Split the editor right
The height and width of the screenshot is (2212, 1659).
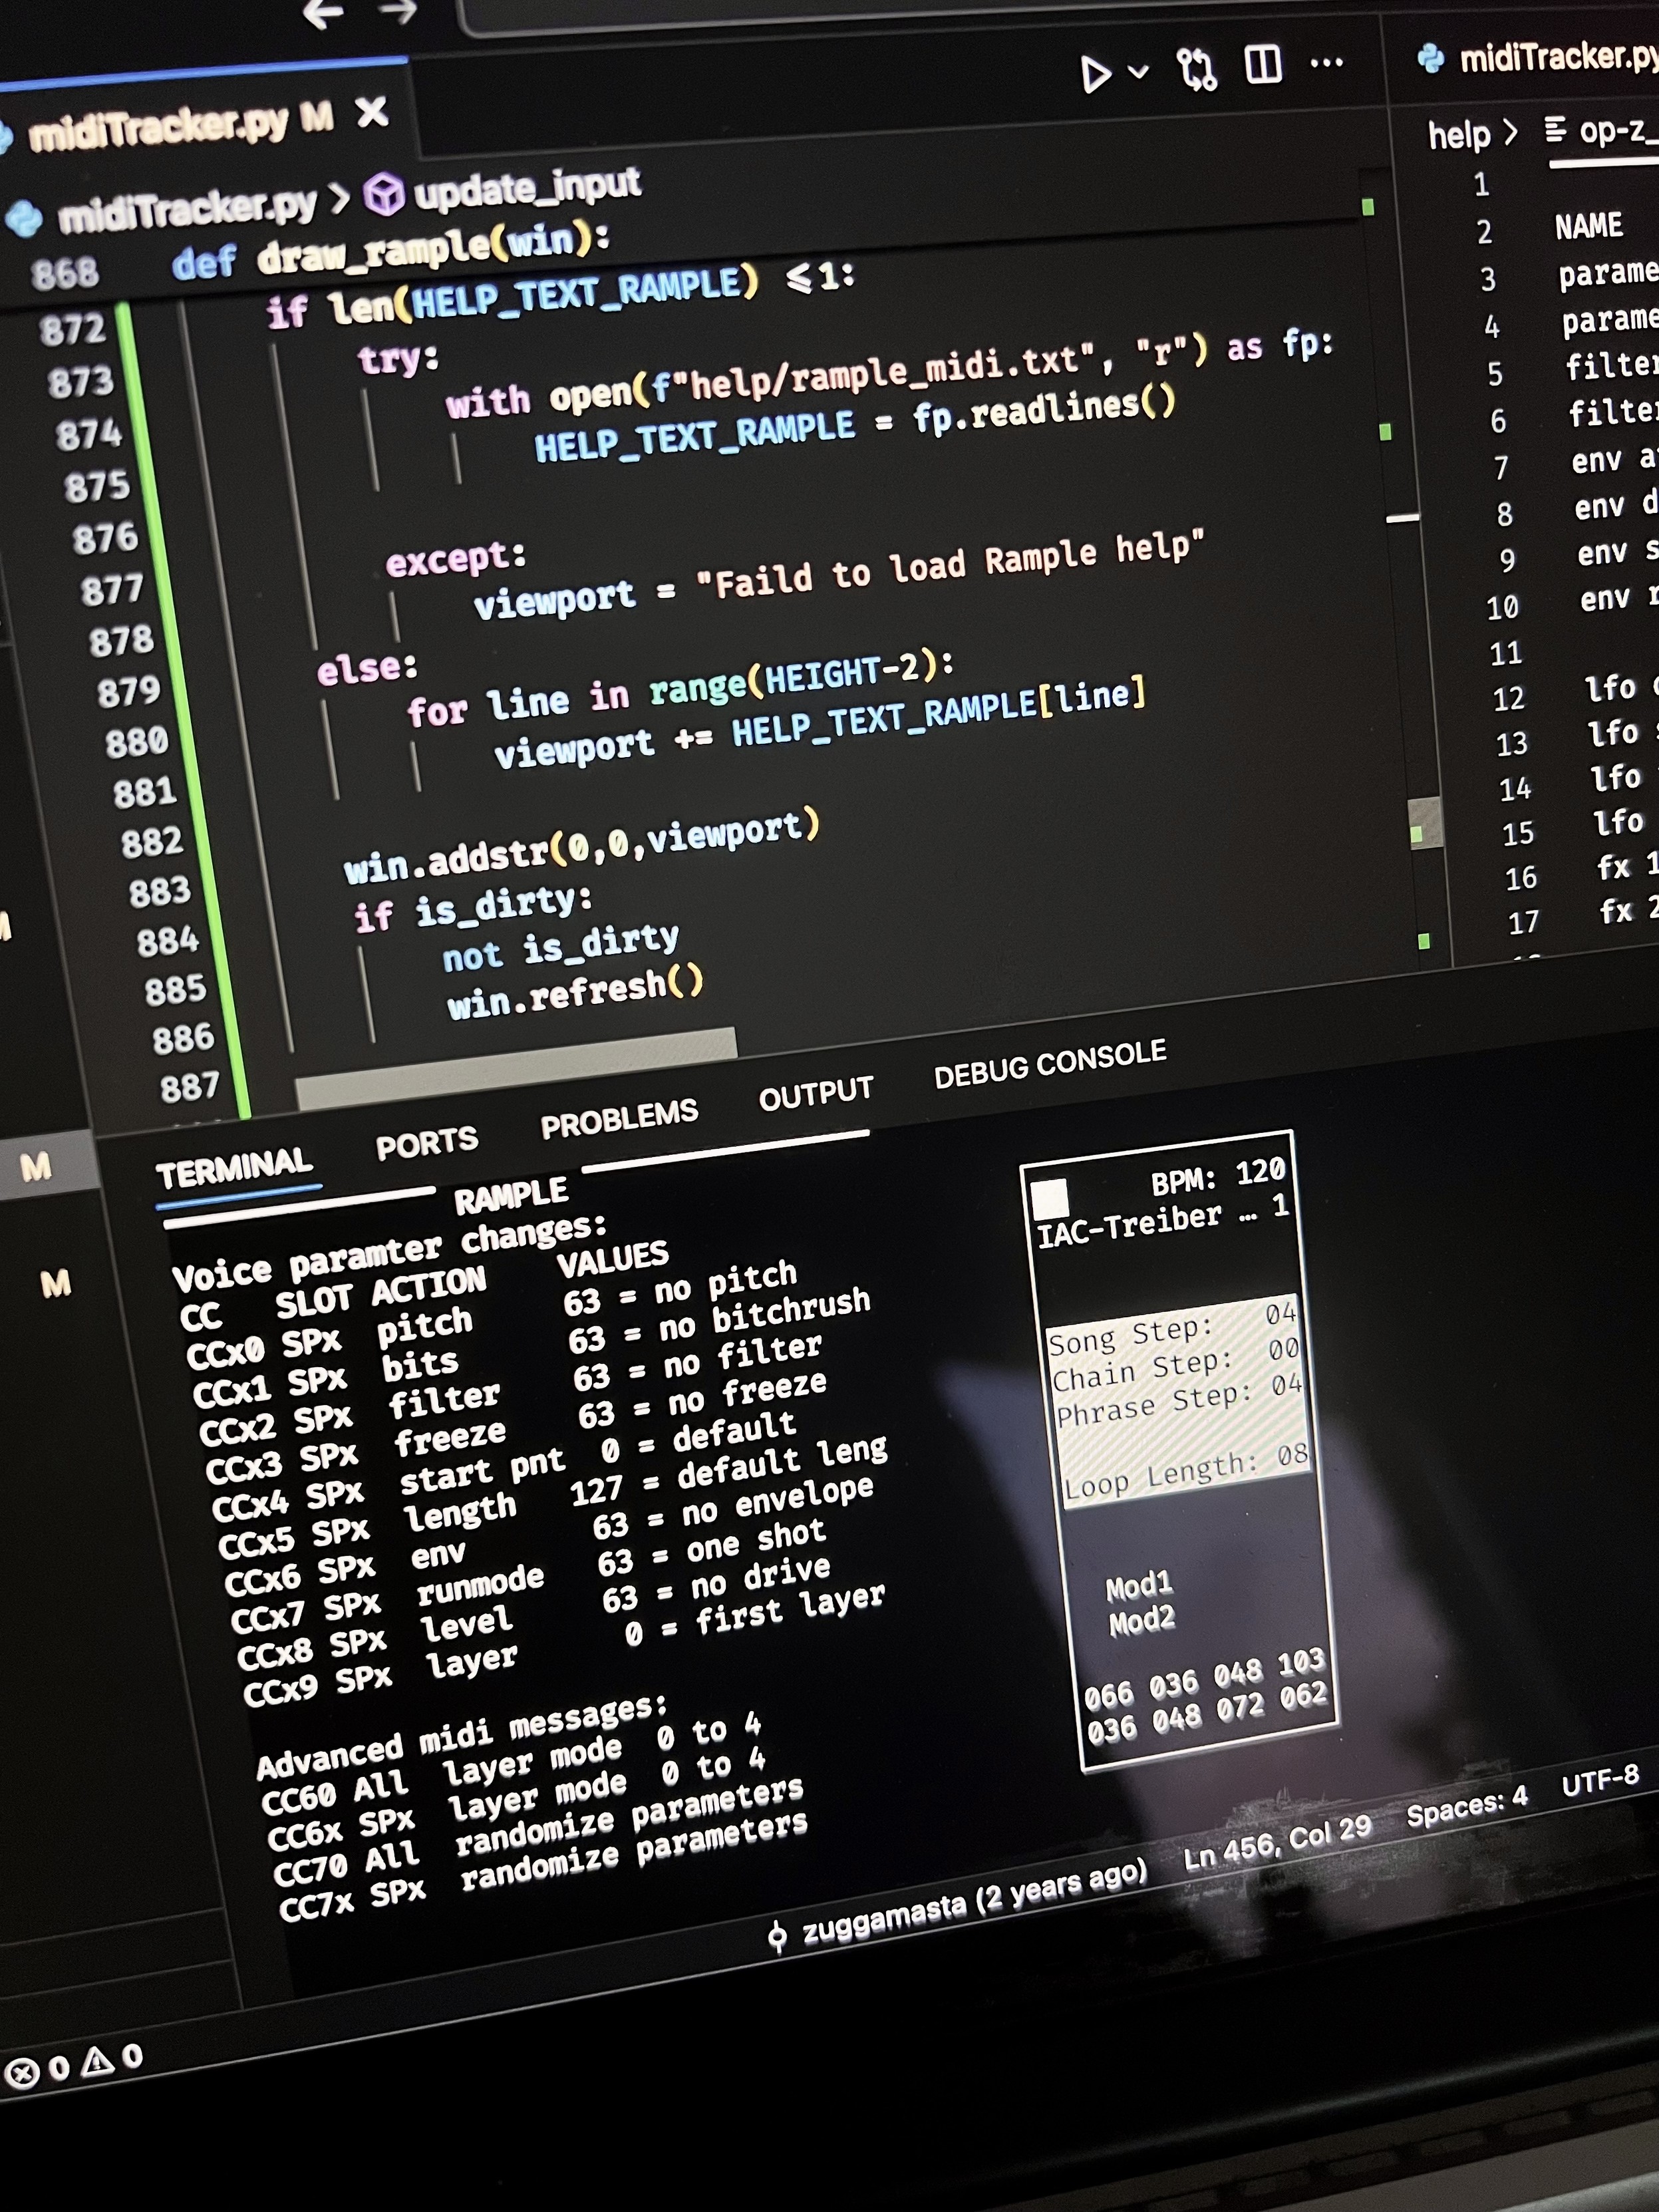[1263, 65]
